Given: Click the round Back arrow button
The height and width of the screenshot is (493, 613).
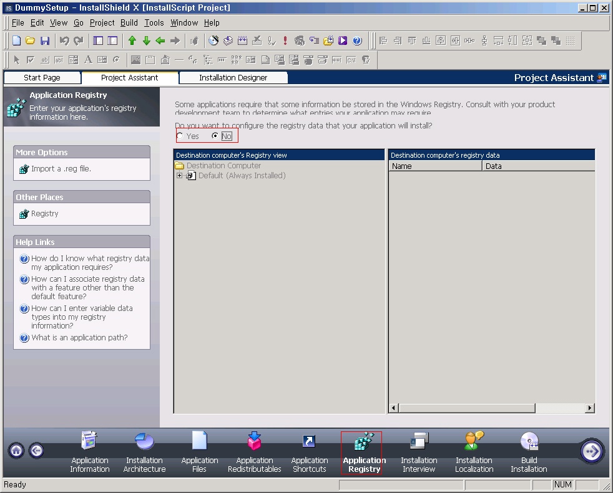Looking at the screenshot, I should [x=36, y=451].
